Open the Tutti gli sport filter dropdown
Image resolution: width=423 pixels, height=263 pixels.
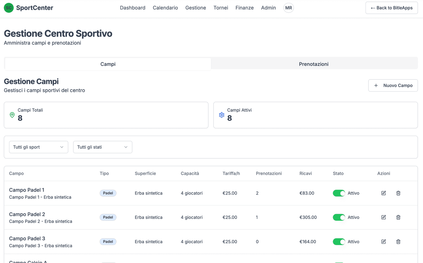38,147
